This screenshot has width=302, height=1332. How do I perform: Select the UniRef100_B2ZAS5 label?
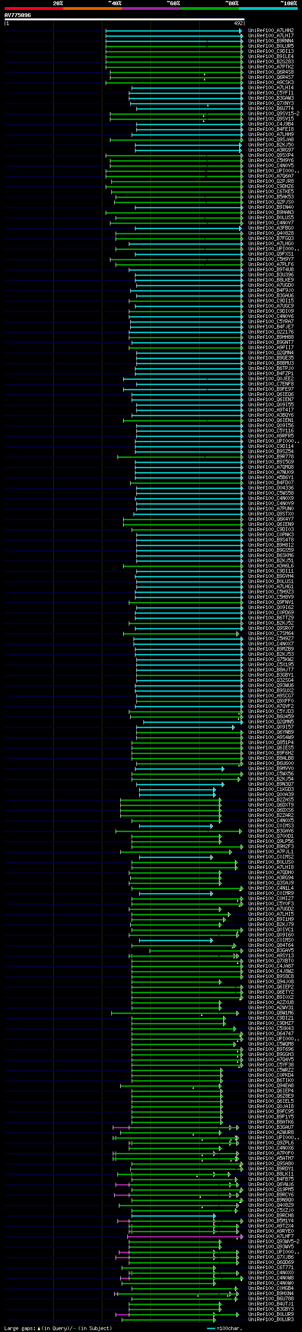pyautogui.click(x=271, y=800)
